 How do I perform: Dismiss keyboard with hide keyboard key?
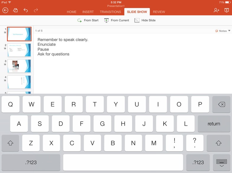tap(221, 162)
